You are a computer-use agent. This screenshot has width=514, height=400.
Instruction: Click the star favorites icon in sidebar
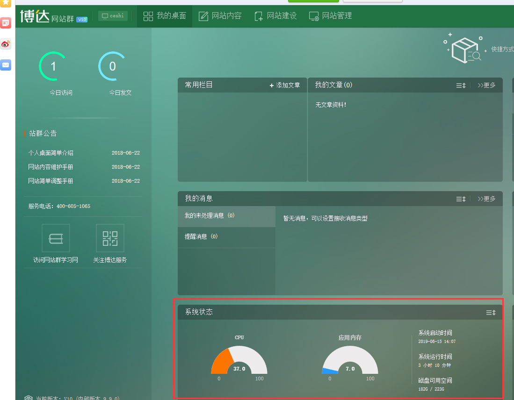[x=6, y=3]
